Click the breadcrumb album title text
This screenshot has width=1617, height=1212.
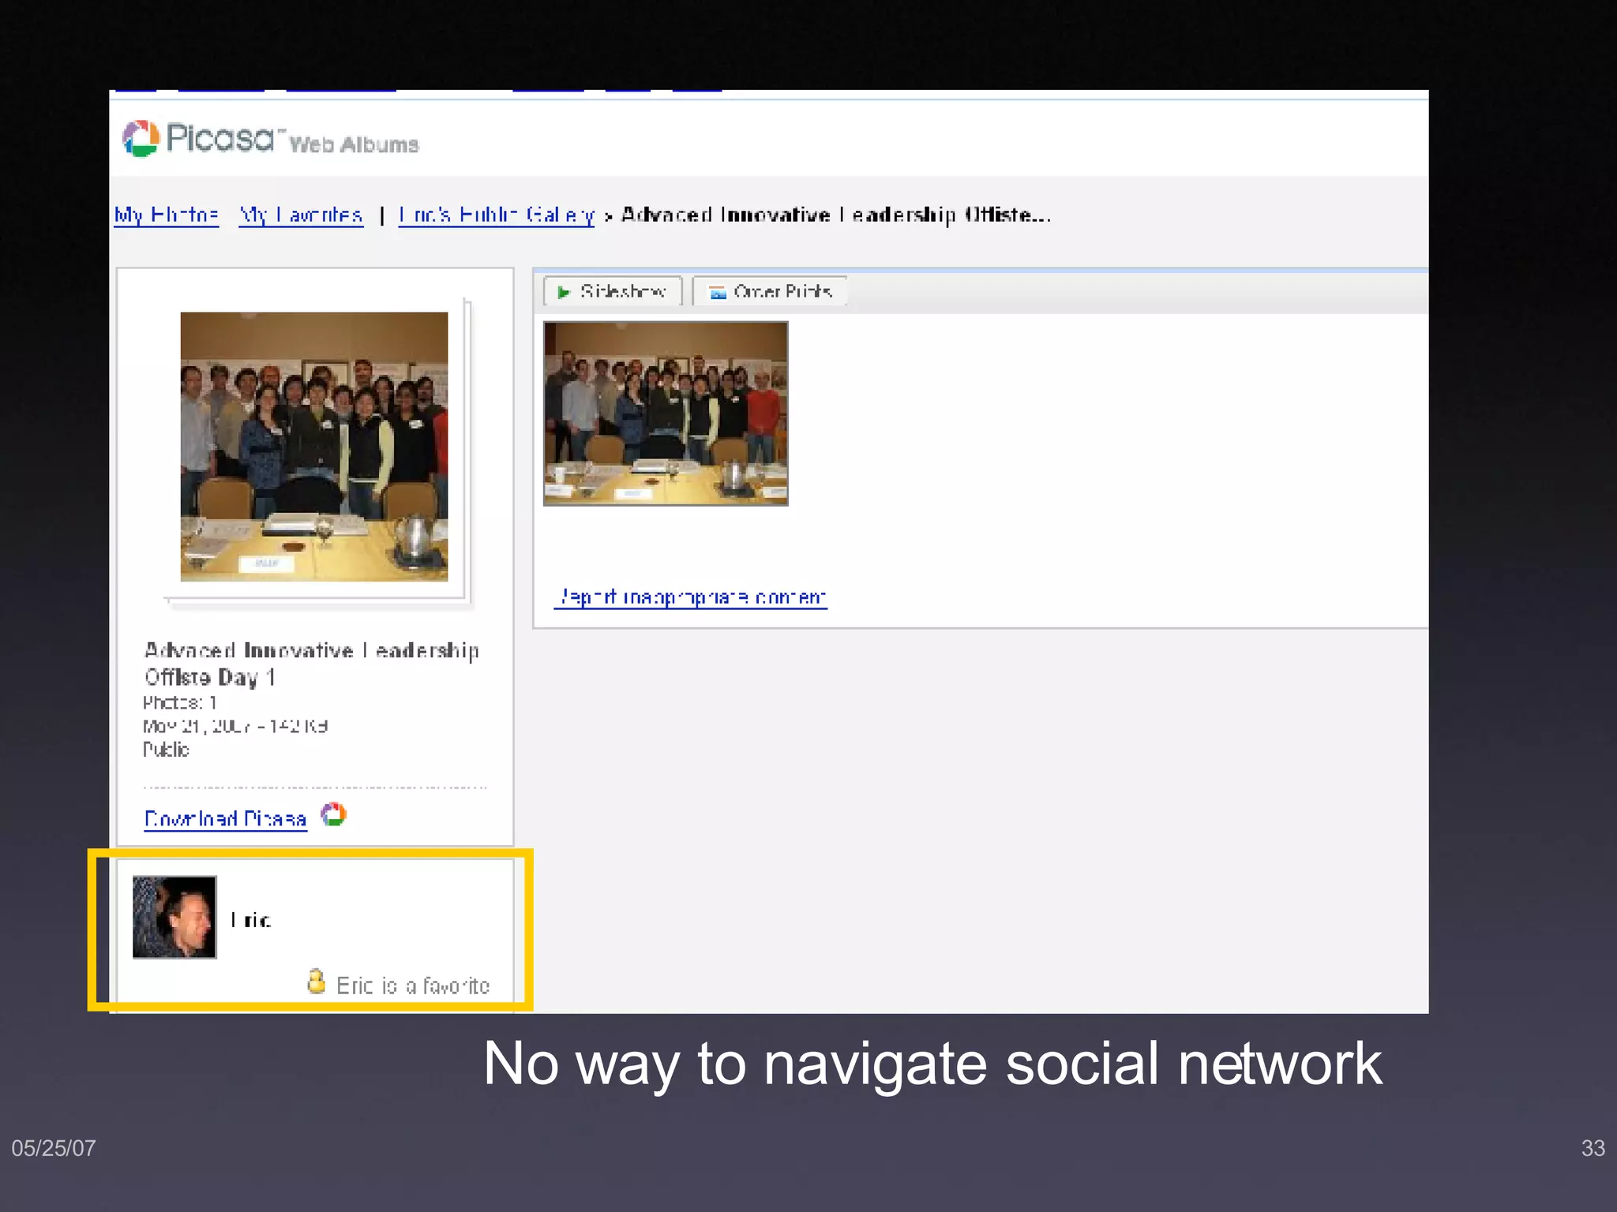[836, 215]
